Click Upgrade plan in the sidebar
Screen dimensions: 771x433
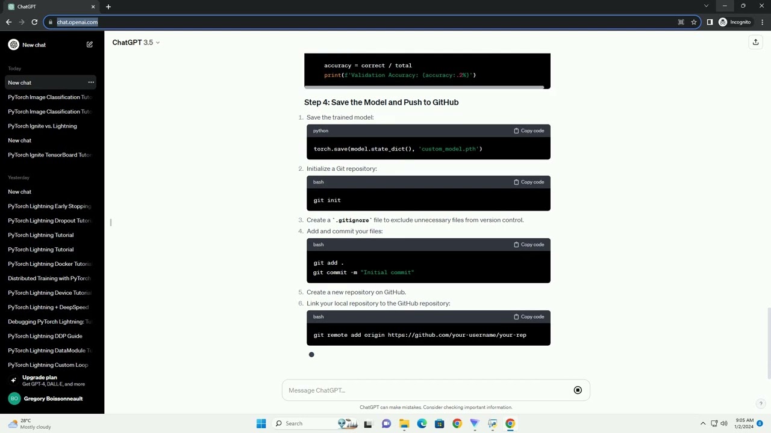tap(52, 380)
